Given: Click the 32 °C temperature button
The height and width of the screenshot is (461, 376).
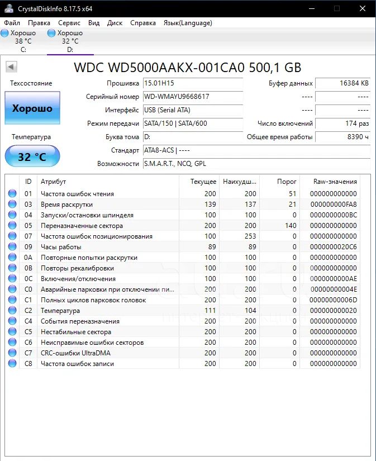Looking at the screenshot, I should pyautogui.click(x=32, y=156).
